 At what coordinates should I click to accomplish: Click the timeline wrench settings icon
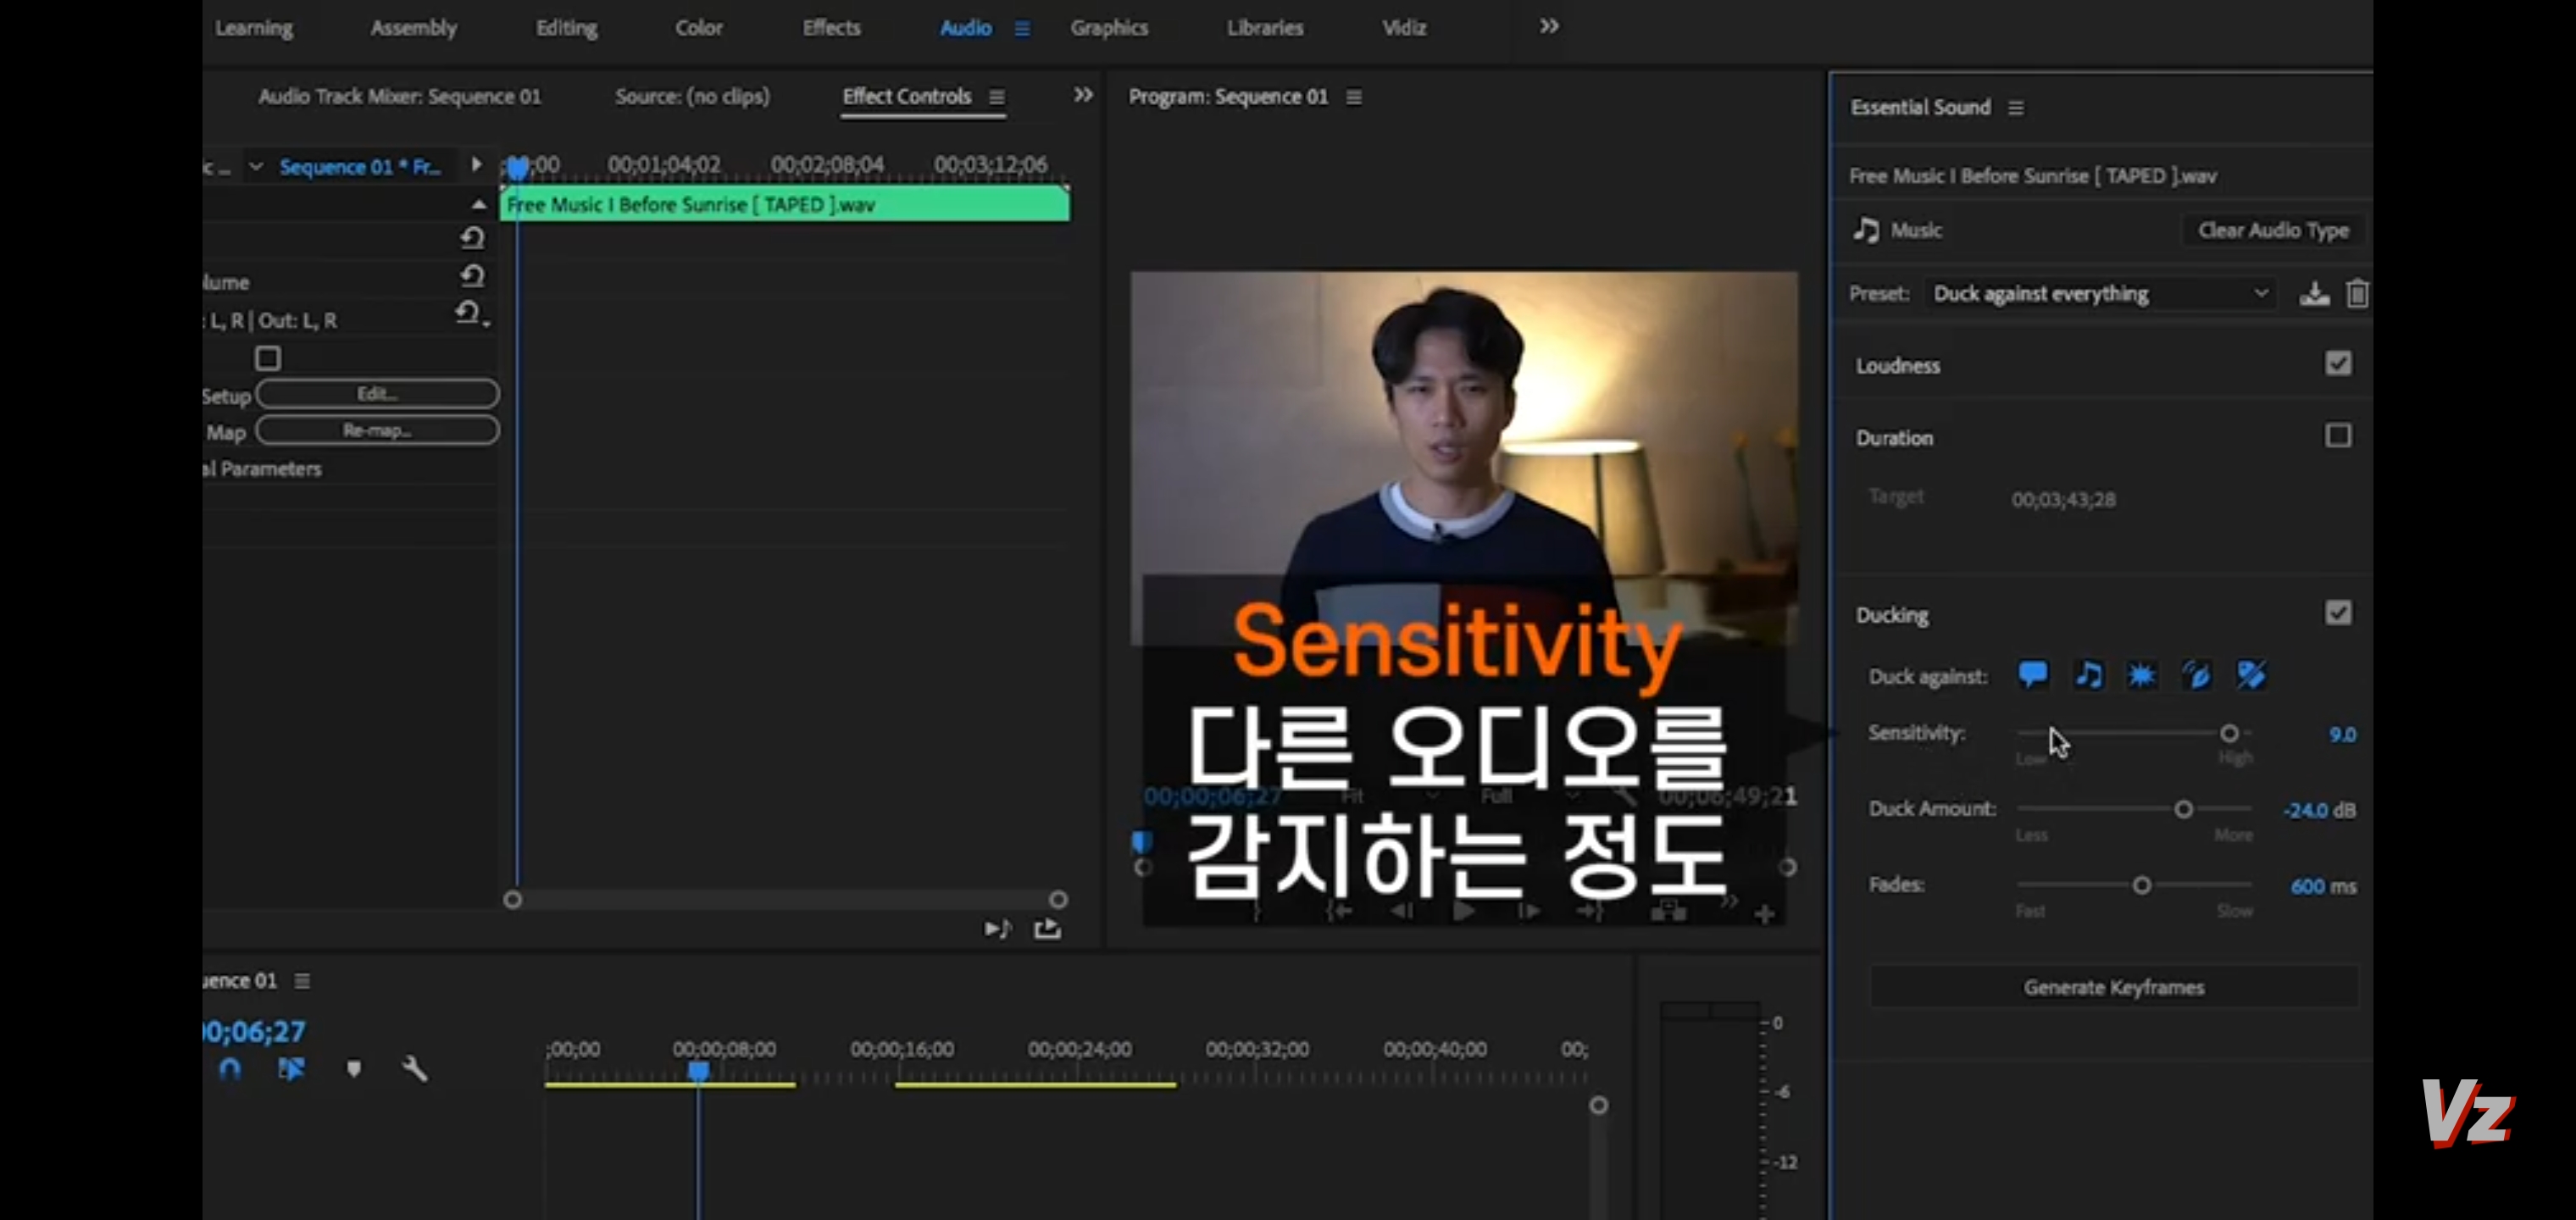click(x=415, y=1070)
